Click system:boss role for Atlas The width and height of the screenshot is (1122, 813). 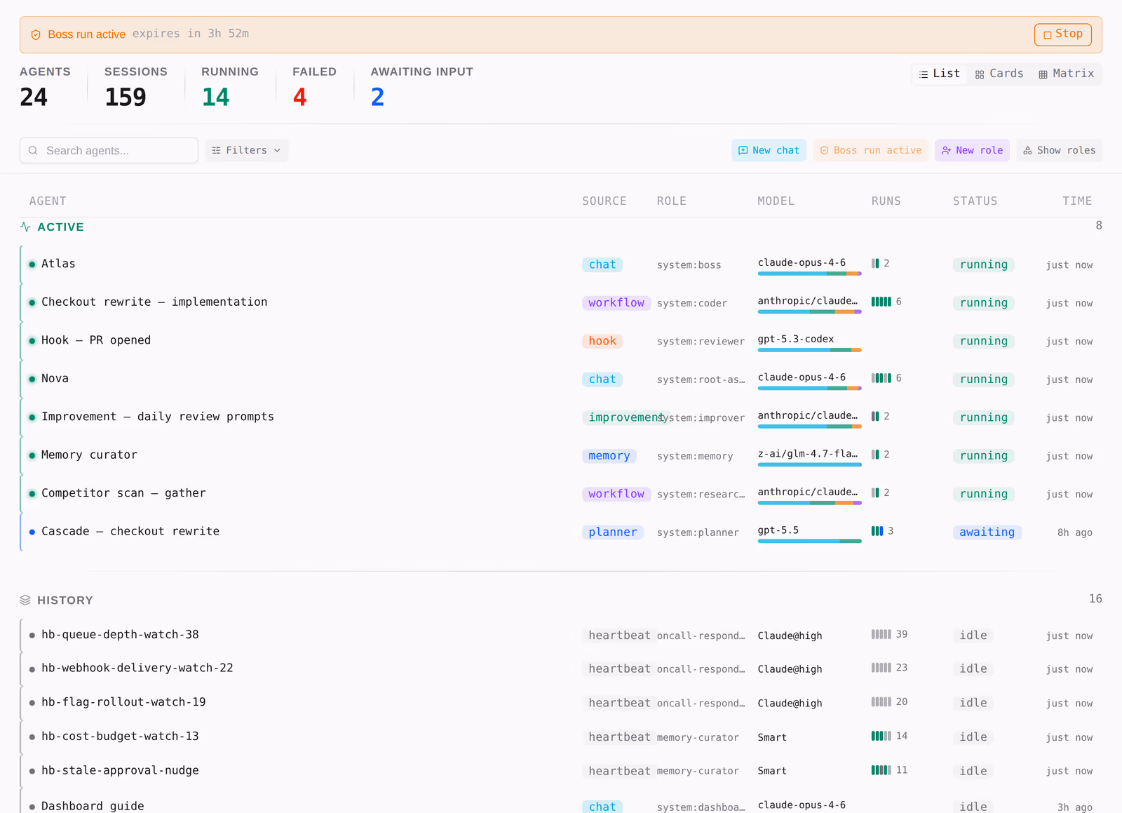689,265
